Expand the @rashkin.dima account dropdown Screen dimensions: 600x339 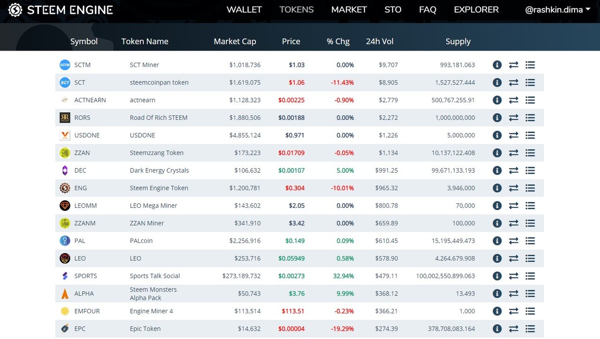click(557, 9)
